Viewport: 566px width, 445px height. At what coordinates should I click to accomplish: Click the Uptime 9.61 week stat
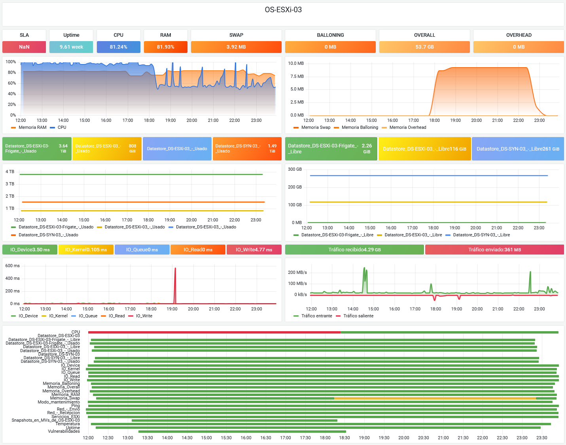[71, 47]
